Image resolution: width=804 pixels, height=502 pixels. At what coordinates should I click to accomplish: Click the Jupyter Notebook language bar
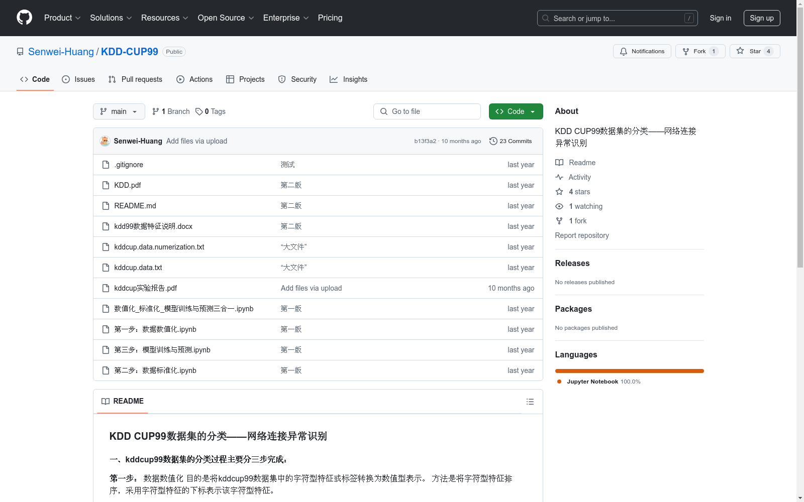(x=630, y=371)
